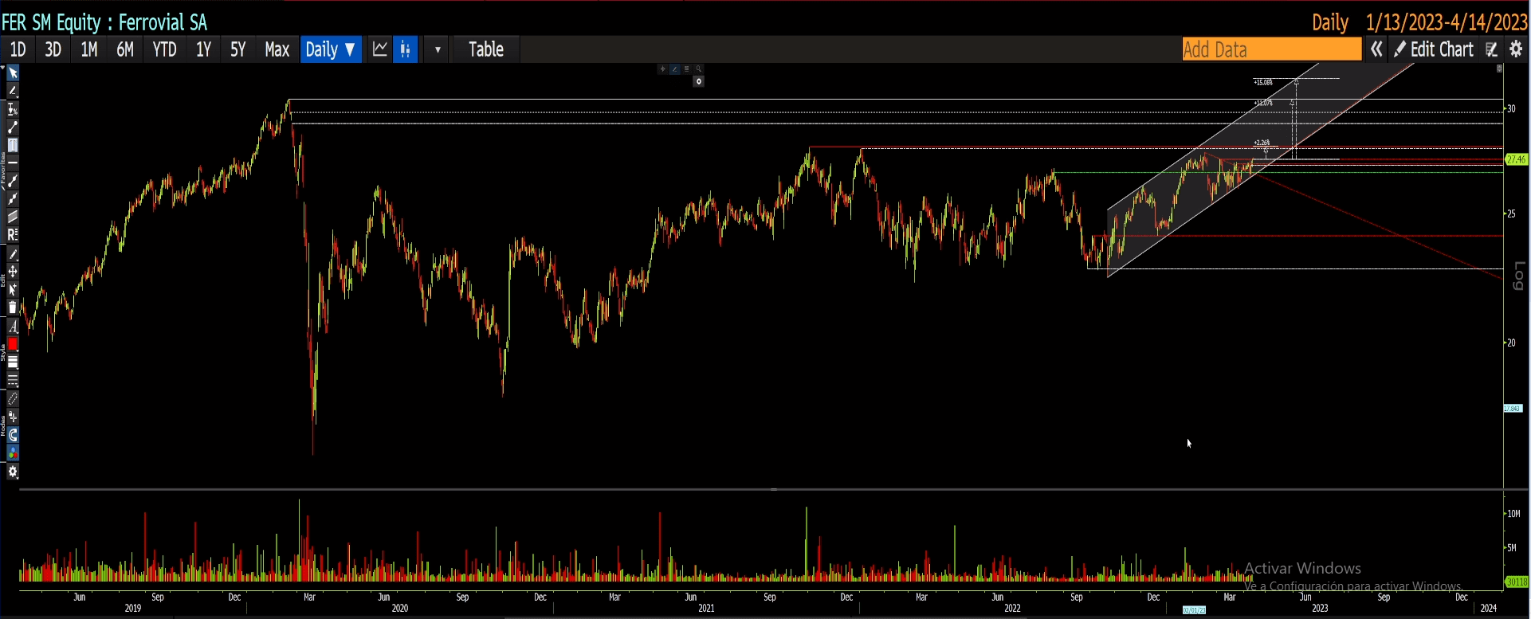Click the highlighted date marker on time axis
The image size is (1531, 619).
click(x=1194, y=610)
